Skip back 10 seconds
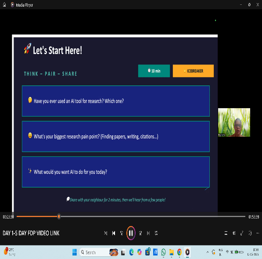Screen dimensions: 262x259 point(122,233)
